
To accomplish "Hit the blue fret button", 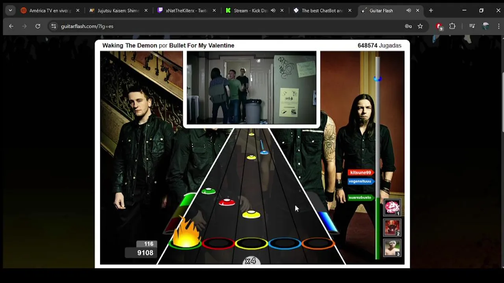I will tap(285, 244).
